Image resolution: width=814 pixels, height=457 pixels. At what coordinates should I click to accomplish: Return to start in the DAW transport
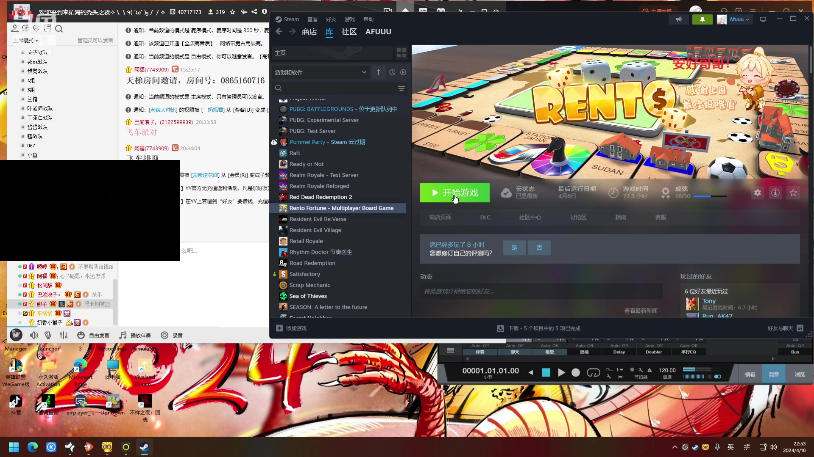[x=530, y=372]
